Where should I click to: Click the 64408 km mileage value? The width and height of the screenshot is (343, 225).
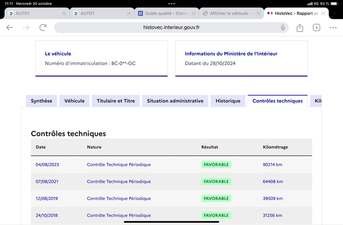273,181
